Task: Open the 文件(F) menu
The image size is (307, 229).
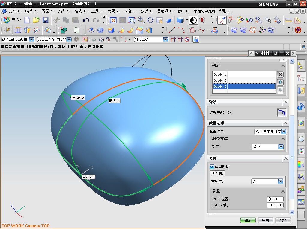Action: coord(15,11)
